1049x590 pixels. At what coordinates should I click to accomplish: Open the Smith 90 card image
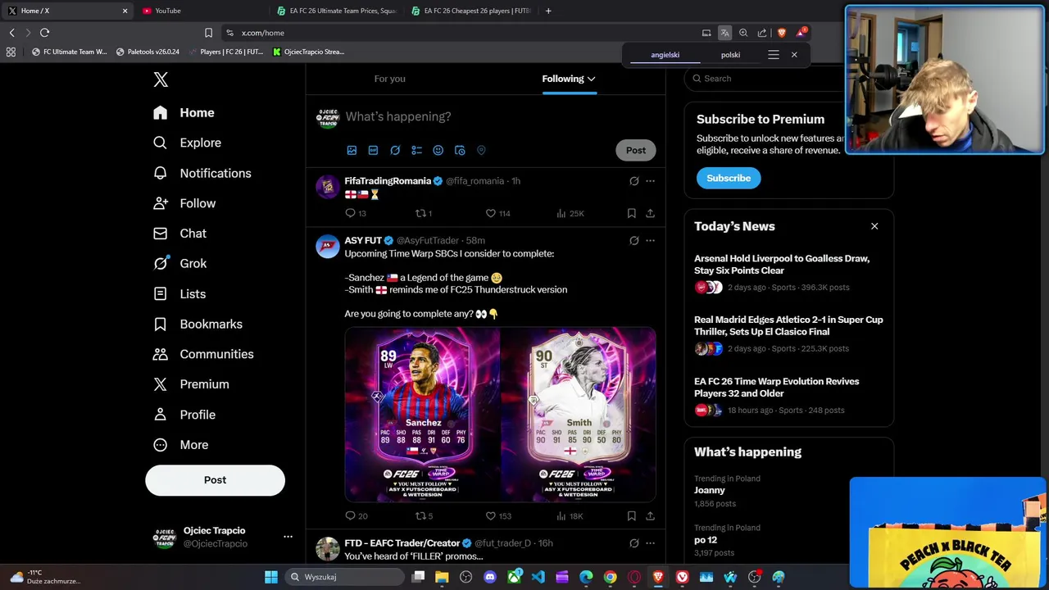pos(579,415)
